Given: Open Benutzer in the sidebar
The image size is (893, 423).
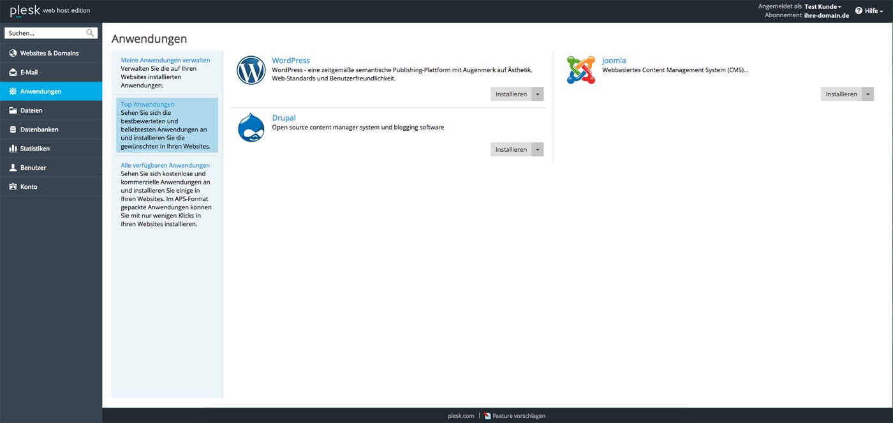Looking at the screenshot, I should coord(51,168).
